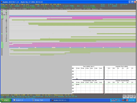Minimize the SkyNet window

point(130,2)
